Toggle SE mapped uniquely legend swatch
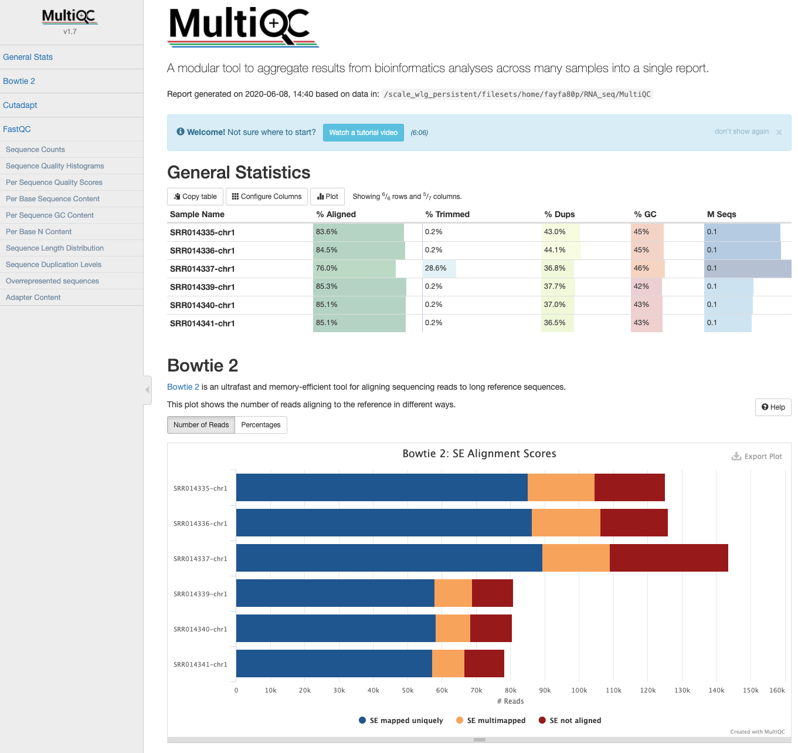The image size is (798, 753). [x=362, y=721]
